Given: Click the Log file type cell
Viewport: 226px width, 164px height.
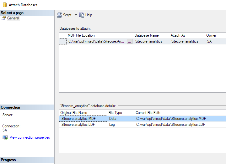Looking at the screenshot, I should pos(121,125).
